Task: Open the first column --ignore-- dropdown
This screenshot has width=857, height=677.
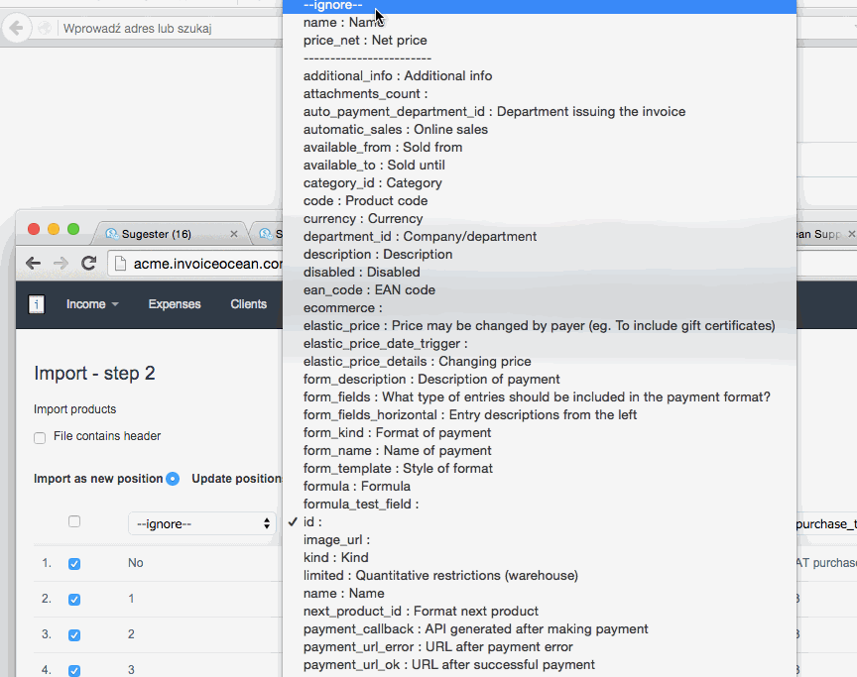Action: click(x=201, y=523)
